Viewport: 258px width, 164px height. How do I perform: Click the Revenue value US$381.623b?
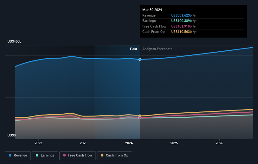(181, 15)
